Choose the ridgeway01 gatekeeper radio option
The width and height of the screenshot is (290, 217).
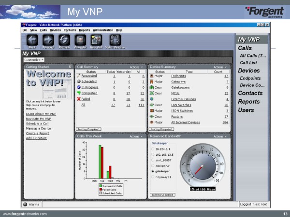tap(154, 177)
